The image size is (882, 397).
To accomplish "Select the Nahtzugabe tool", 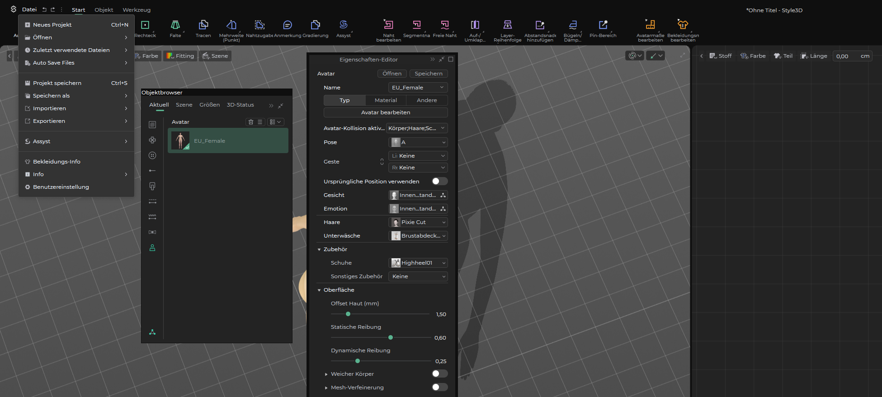I will [259, 28].
